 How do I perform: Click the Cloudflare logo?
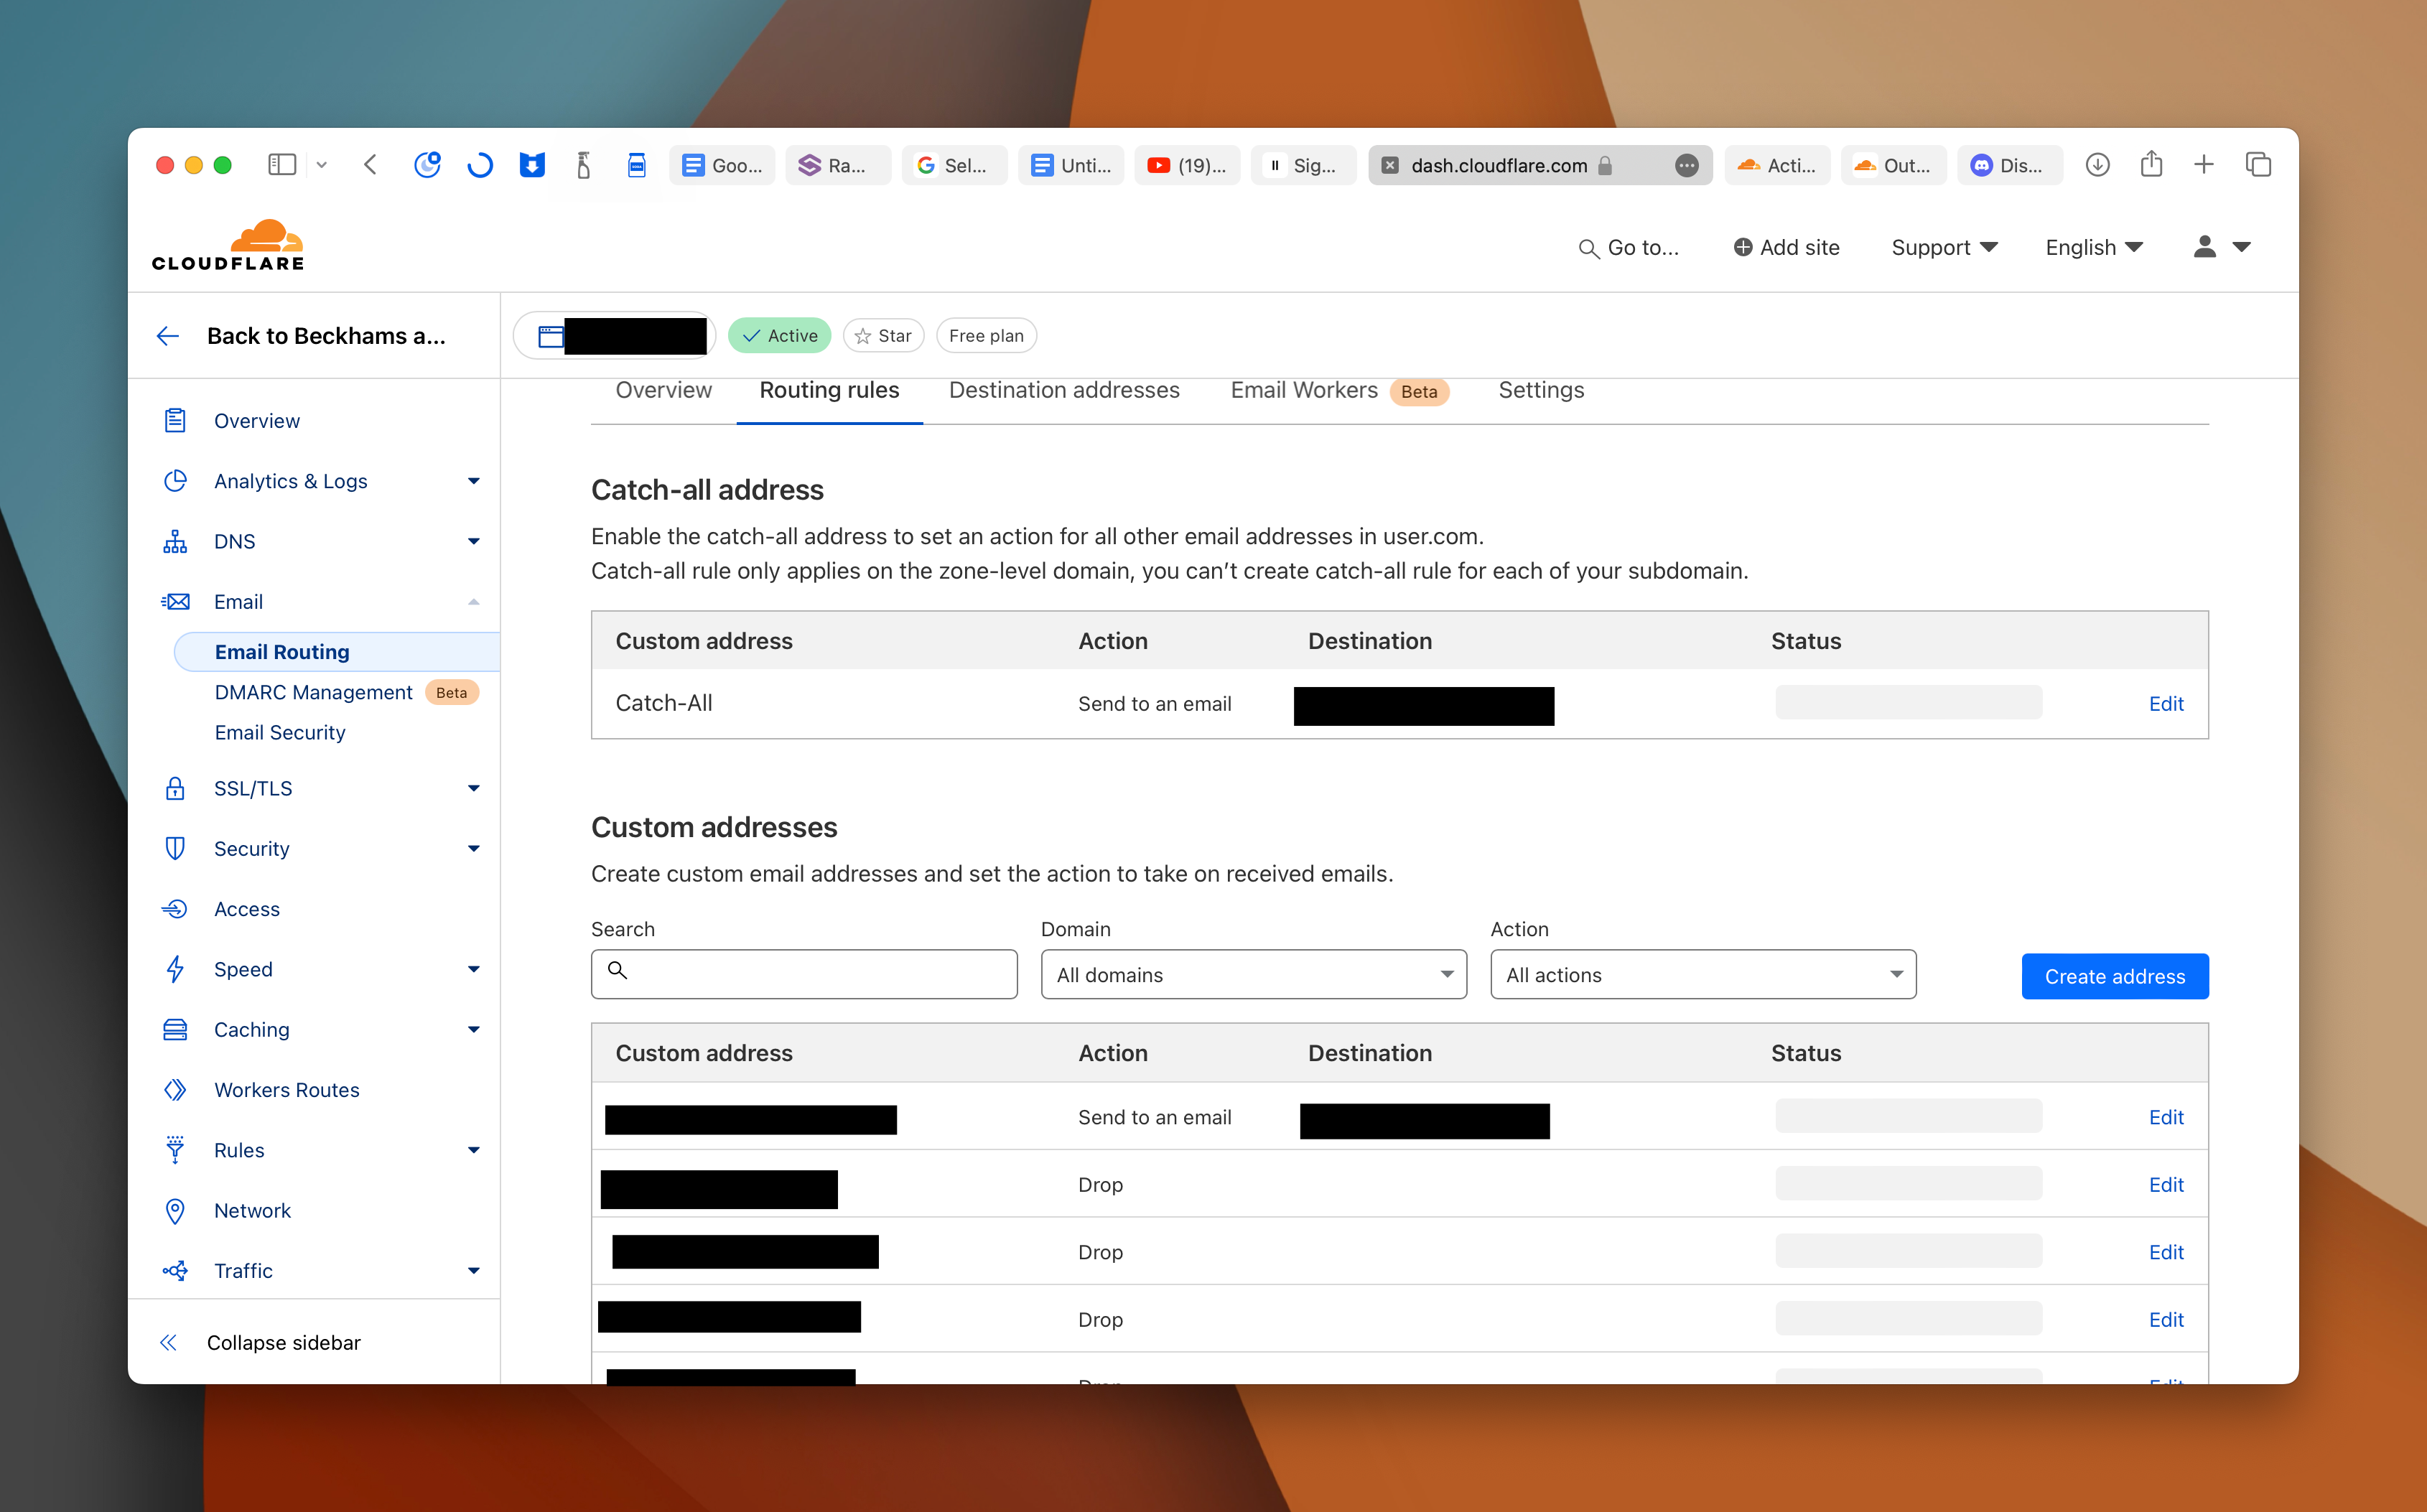[x=228, y=245]
